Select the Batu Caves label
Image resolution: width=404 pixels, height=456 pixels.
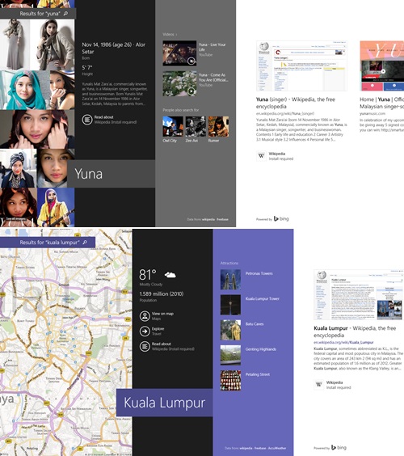[x=255, y=324]
